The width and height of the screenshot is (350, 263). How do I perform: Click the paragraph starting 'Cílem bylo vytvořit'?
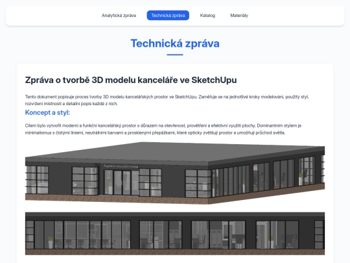click(x=163, y=129)
